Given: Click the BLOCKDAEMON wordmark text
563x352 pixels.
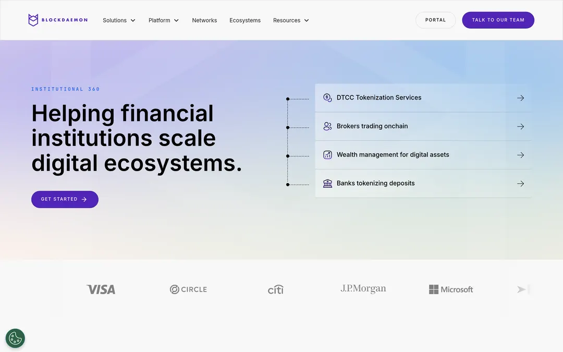Looking at the screenshot, I should pos(65,20).
